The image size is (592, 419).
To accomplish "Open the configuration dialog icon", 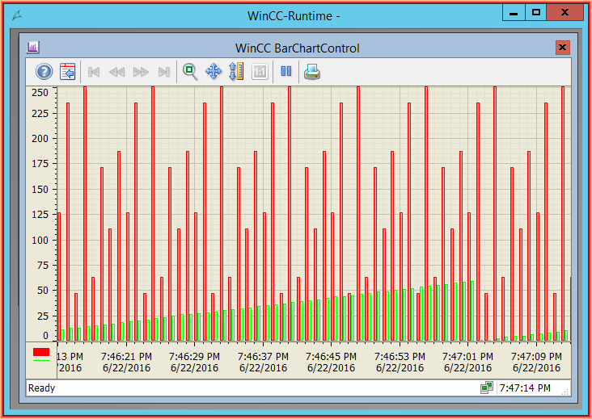I will tap(68, 72).
